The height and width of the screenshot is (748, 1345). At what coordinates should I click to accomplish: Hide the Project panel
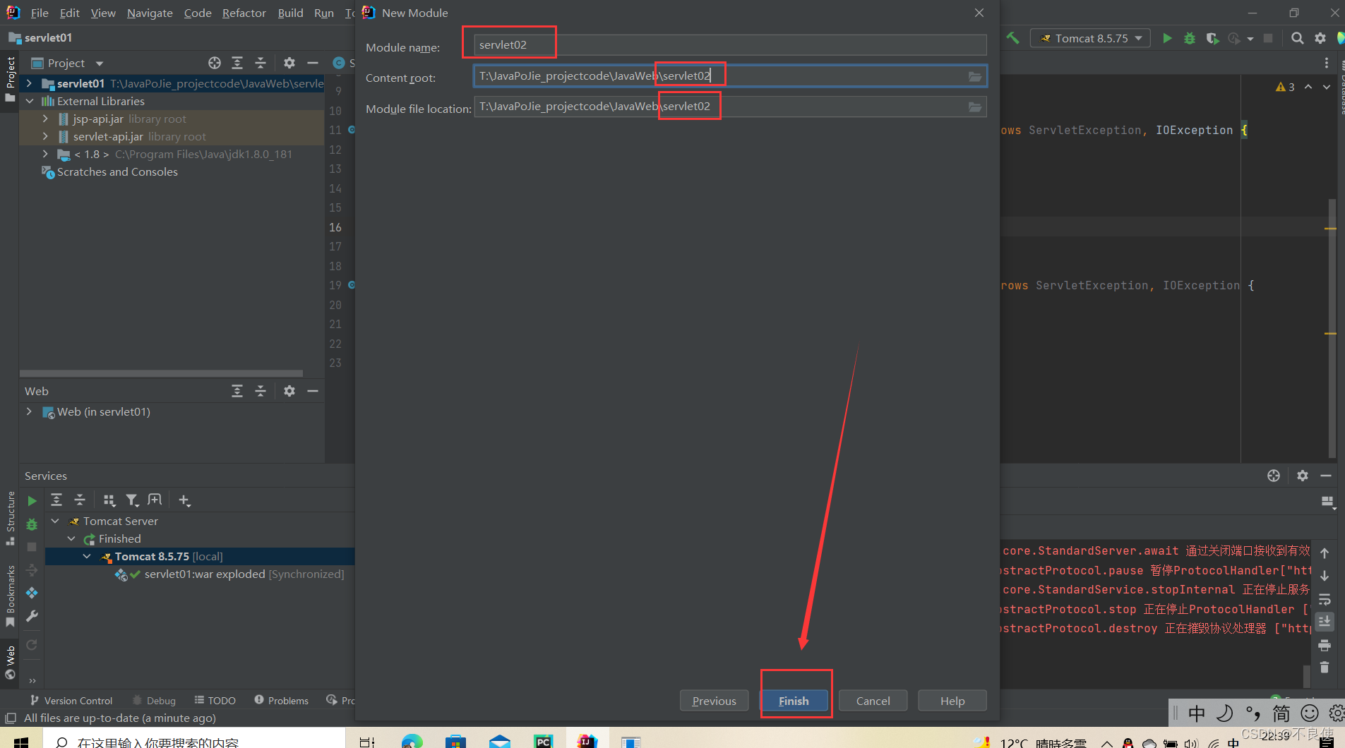click(x=313, y=63)
